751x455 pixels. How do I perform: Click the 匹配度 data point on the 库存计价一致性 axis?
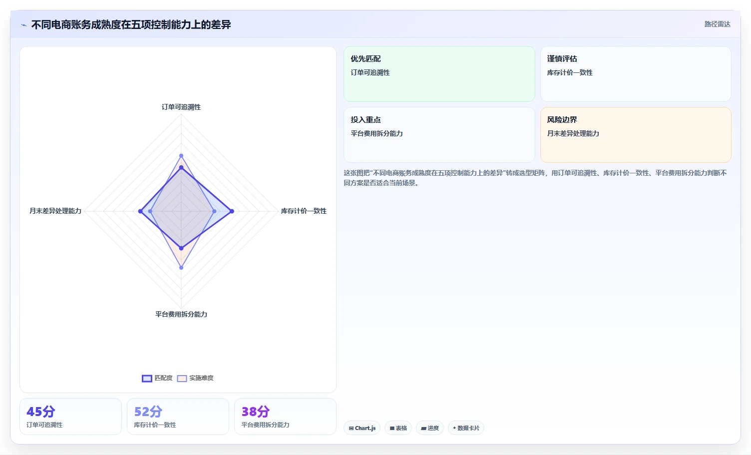click(x=232, y=211)
